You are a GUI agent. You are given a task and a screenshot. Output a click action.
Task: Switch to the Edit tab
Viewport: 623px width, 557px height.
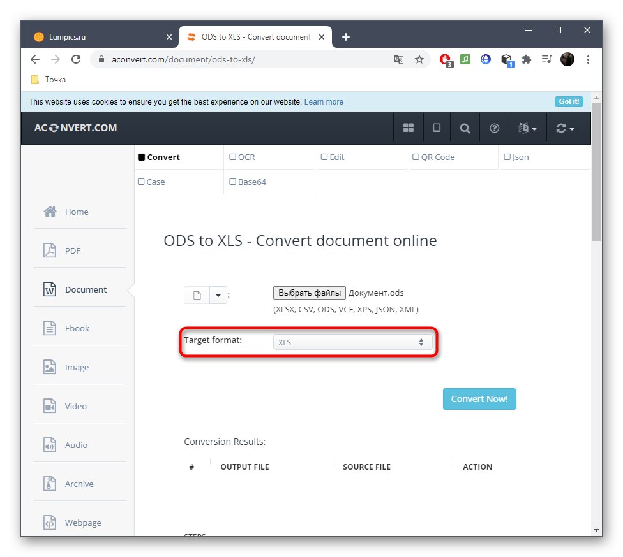click(x=324, y=156)
